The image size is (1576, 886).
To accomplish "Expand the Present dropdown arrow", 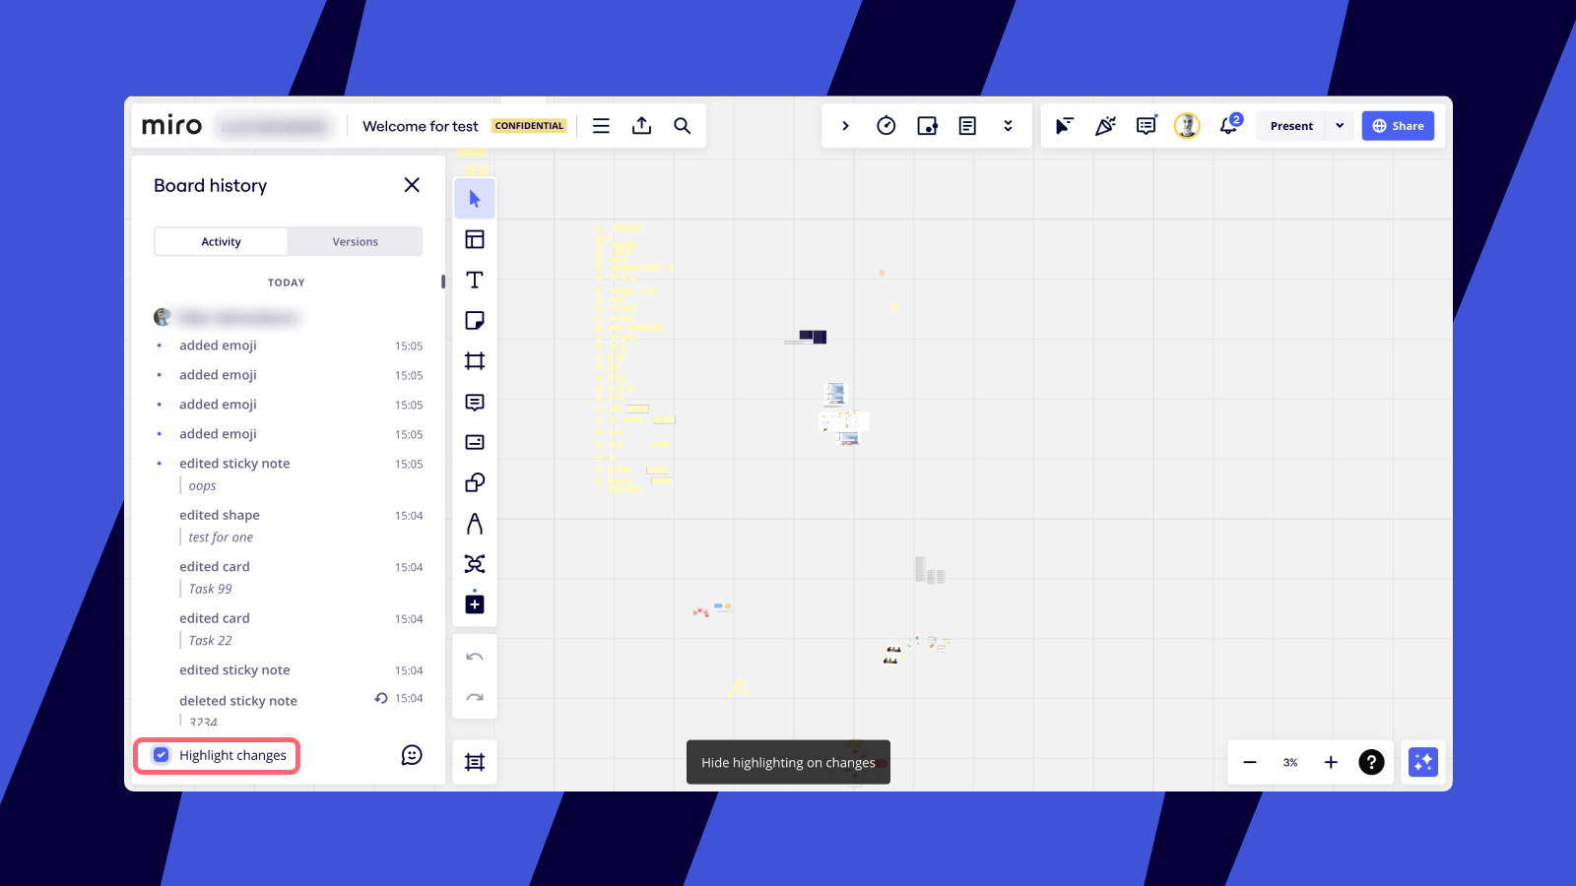I will click(x=1340, y=126).
